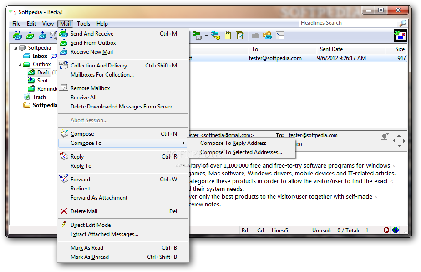Select Extract Attached Messages...
The width and height of the screenshot is (421, 272).
(123, 234)
